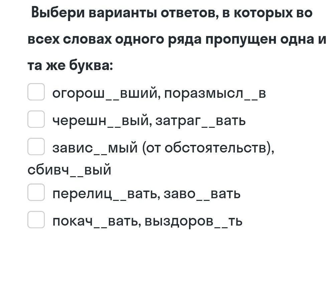Click the text (от обстоятельств)
The width and height of the screenshot is (334, 302).
208,148
